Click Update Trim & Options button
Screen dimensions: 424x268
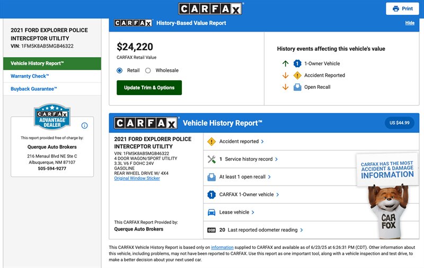tap(149, 88)
